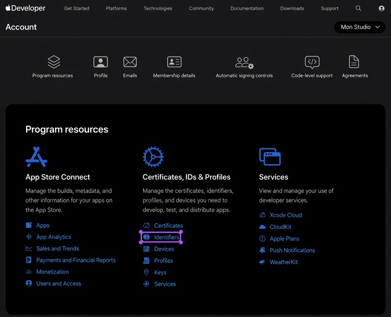391x317 pixels.
Task: Click the Certificates, IDs & Profiles gear icon
Action: (x=153, y=157)
